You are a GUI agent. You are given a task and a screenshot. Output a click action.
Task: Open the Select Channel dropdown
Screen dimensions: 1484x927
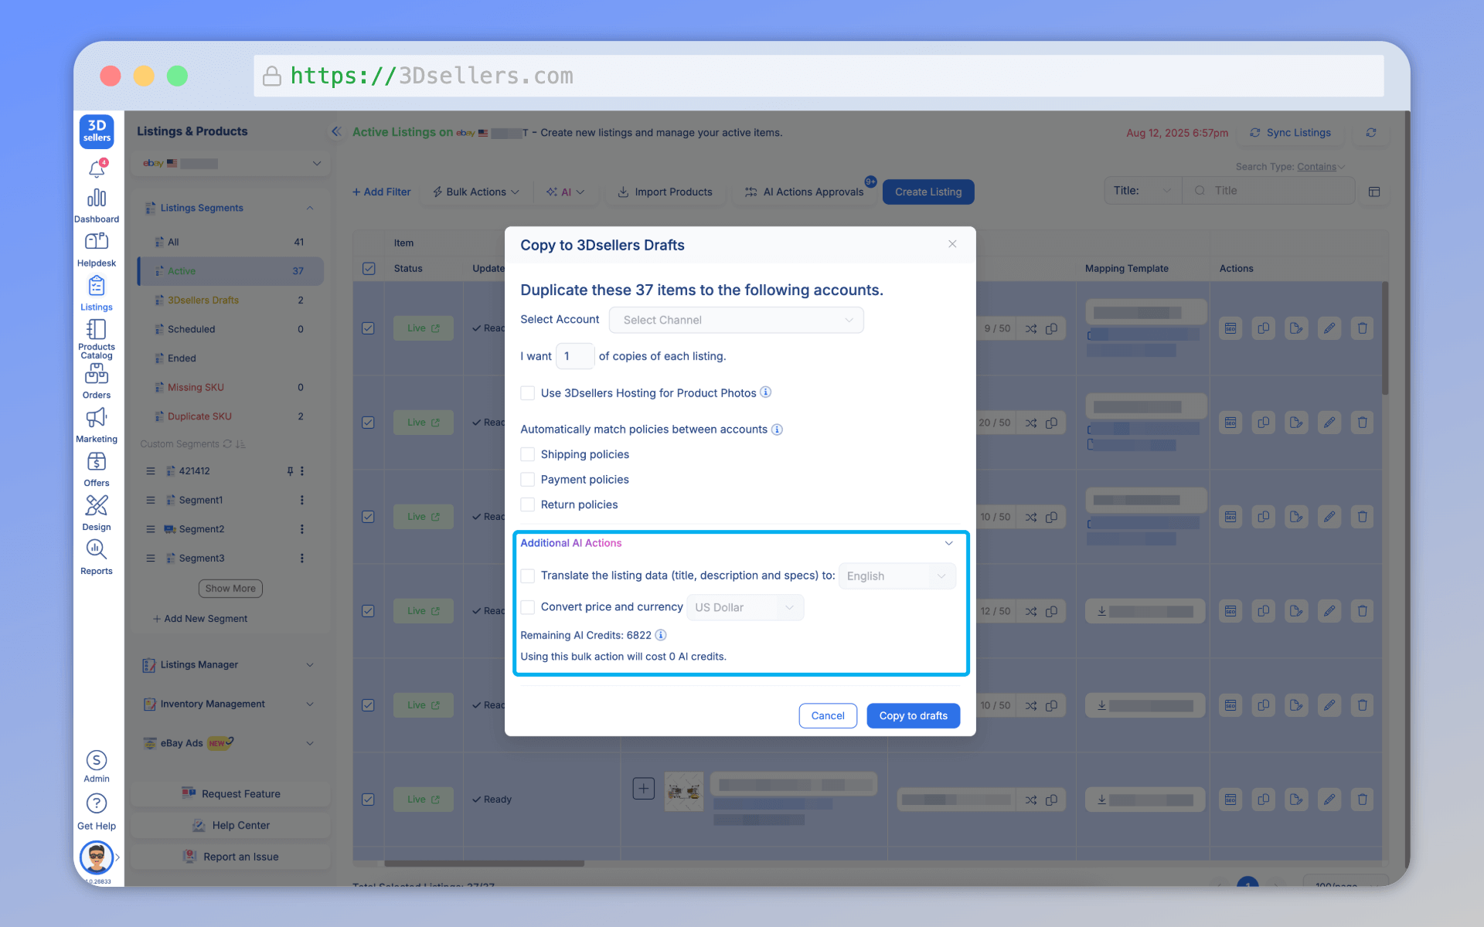[736, 320]
